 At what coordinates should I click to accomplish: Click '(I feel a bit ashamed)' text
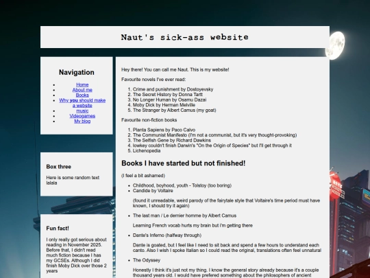click(143, 176)
